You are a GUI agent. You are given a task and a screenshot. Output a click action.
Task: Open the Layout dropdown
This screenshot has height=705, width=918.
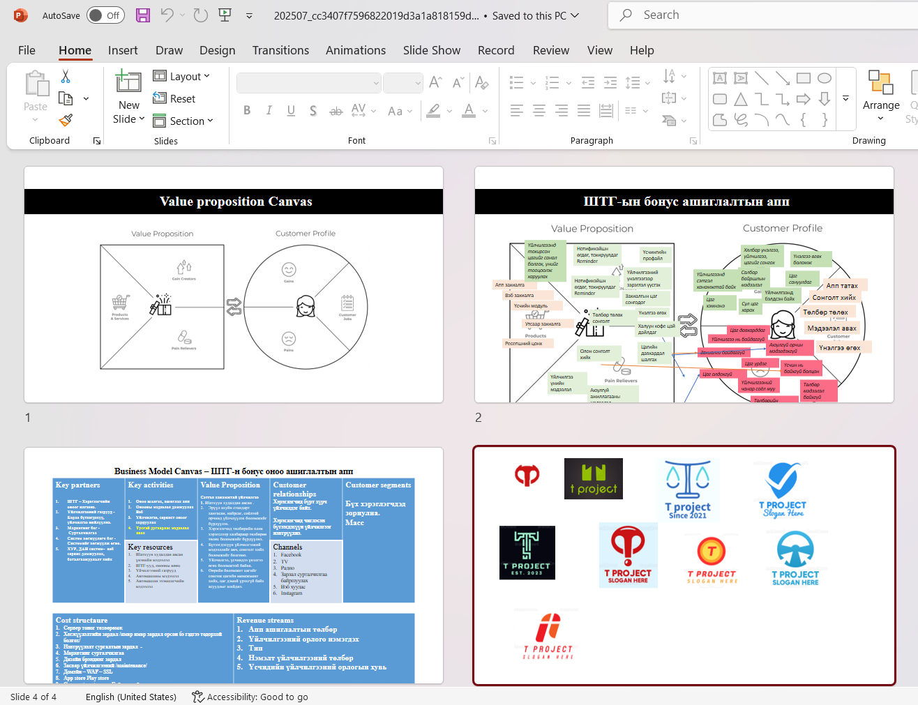[181, 77]
